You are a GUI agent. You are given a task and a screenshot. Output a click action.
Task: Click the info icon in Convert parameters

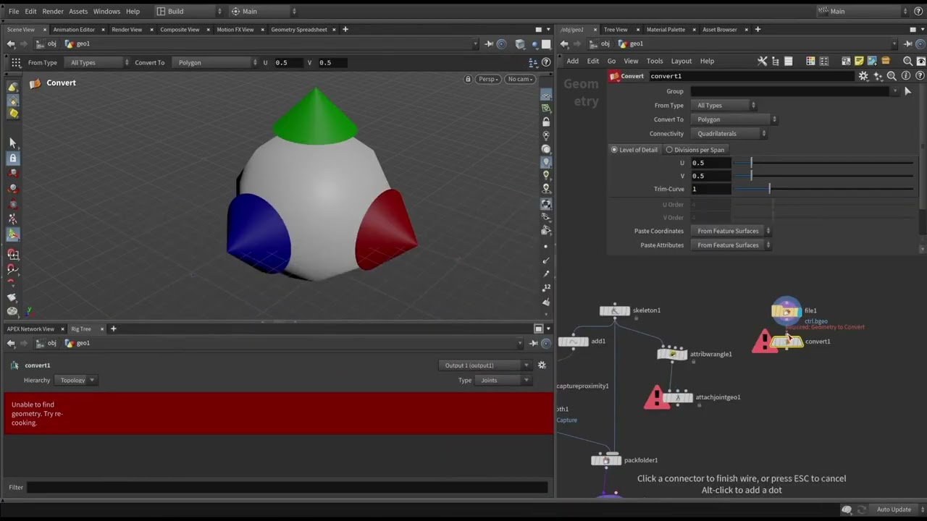(x=905, y=76)
